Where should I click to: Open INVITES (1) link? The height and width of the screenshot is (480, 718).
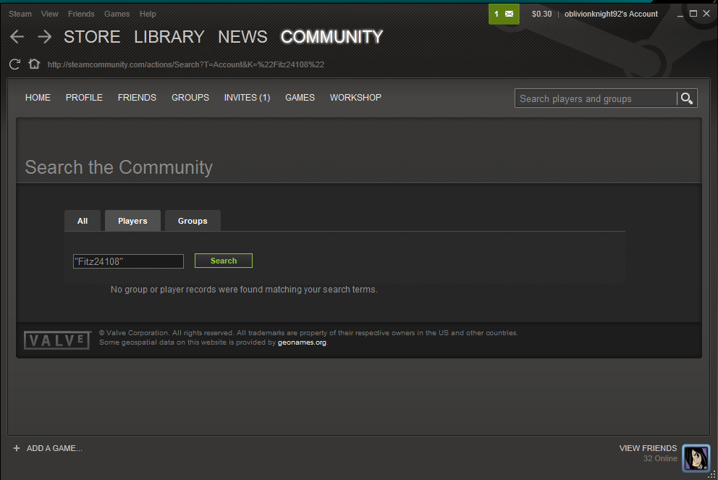pos(248,98)
